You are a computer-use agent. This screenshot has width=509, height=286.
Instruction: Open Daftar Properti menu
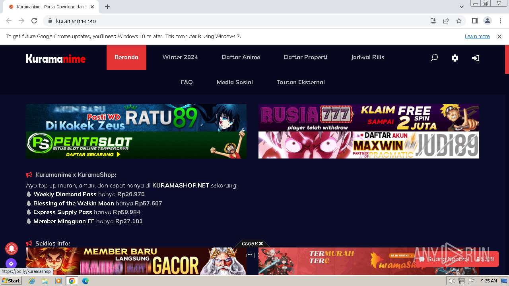point(305,57)
